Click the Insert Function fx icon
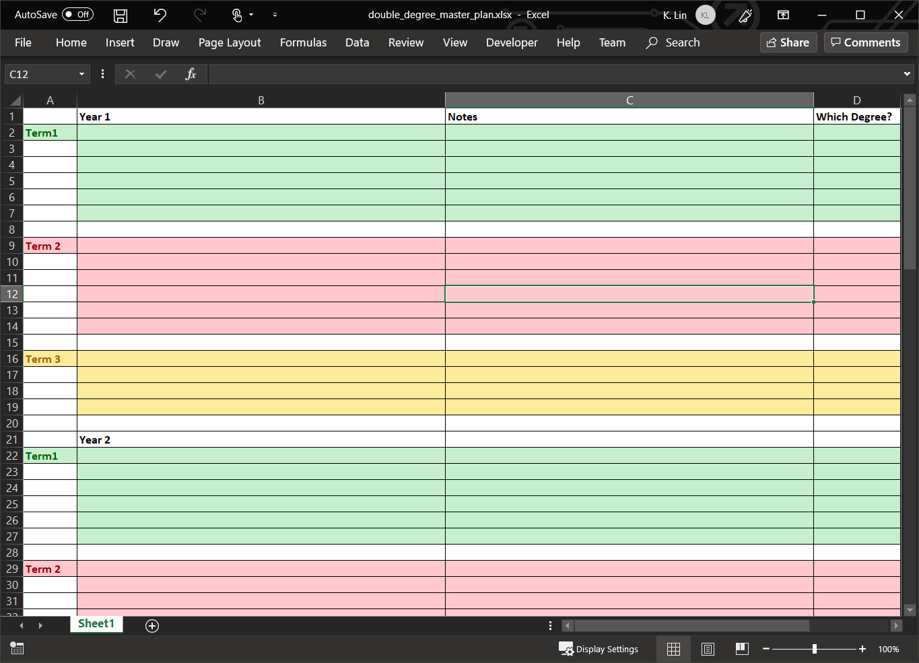Viewport: 919px width, 663px height. [x=191, y=74]
